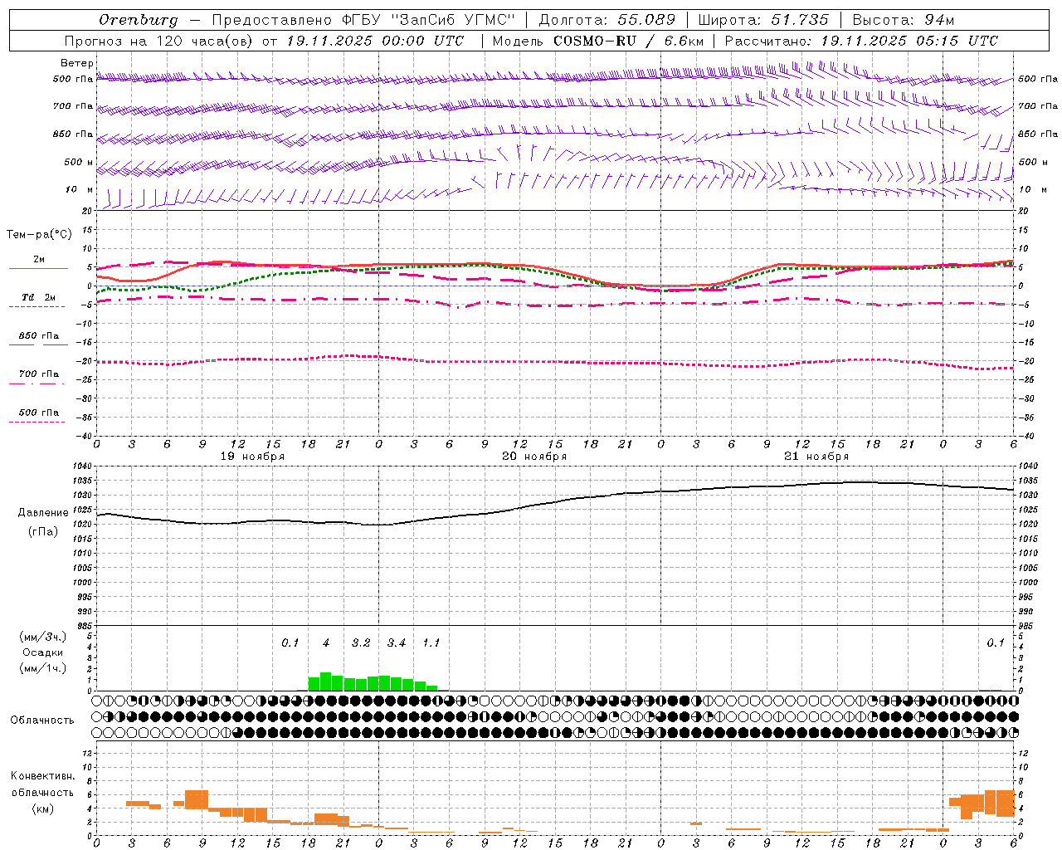Image resolution: width=1062 pixels, height=850 pixels.
Task: Select the "700 гПа" entry in temperature legend
Action: [x=39, y=374]
